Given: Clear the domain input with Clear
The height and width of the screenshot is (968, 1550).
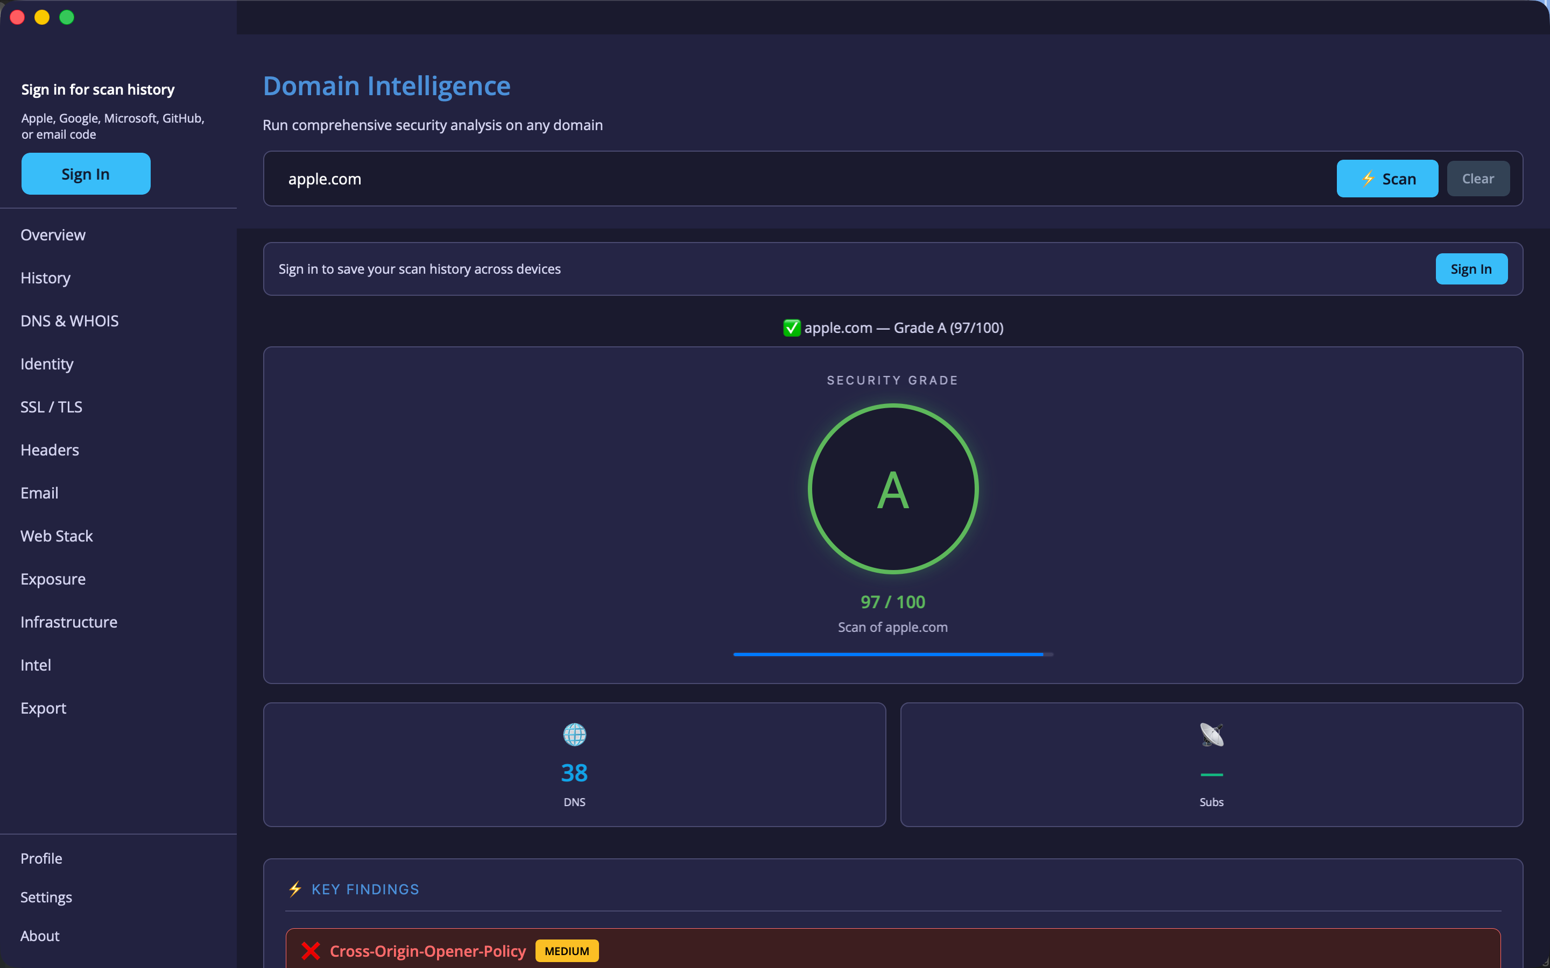Looking at the screenshot, I should point(1478,179).
